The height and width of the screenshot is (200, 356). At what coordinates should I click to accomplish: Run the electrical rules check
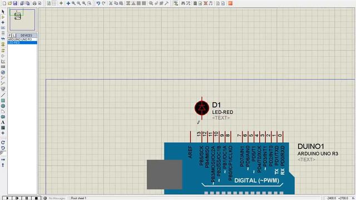tap(223, 3)
